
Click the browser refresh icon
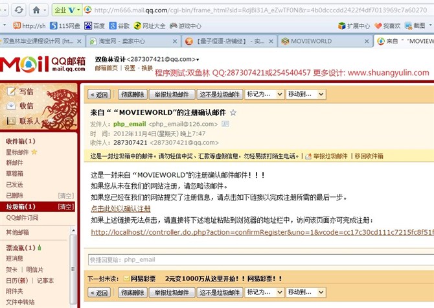tap(19, 10)
